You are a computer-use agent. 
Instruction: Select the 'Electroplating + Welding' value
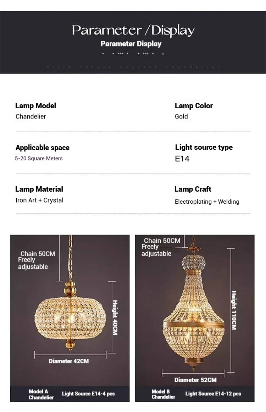tap(207, 202)
